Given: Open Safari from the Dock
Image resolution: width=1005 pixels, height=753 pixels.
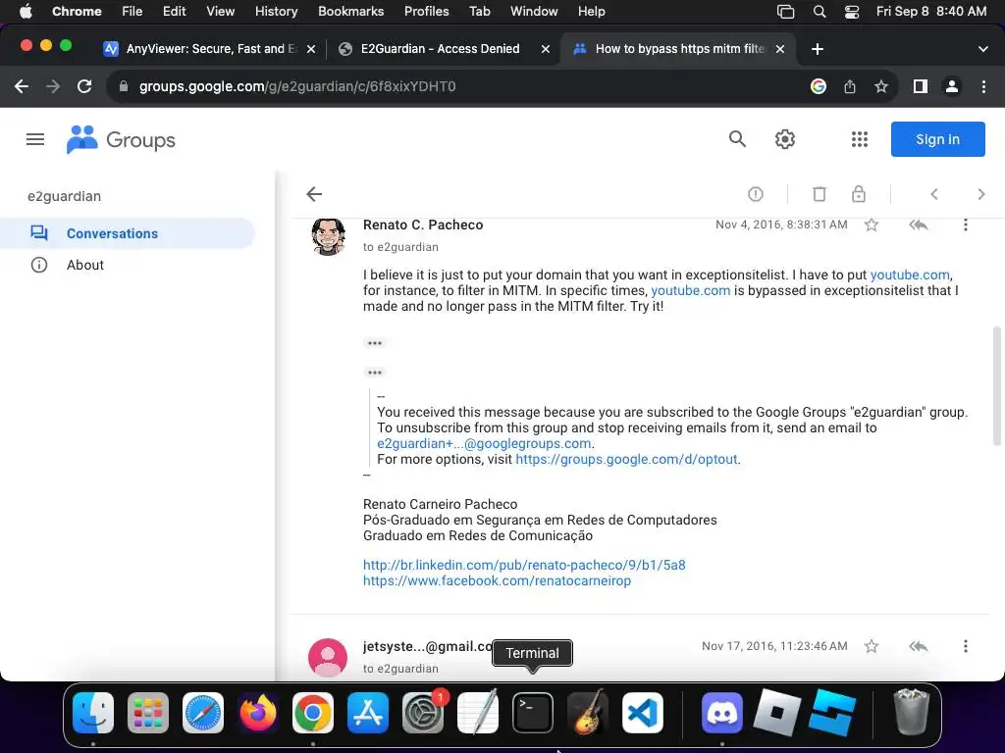Looking at the screenshot, I should [203, 713].
